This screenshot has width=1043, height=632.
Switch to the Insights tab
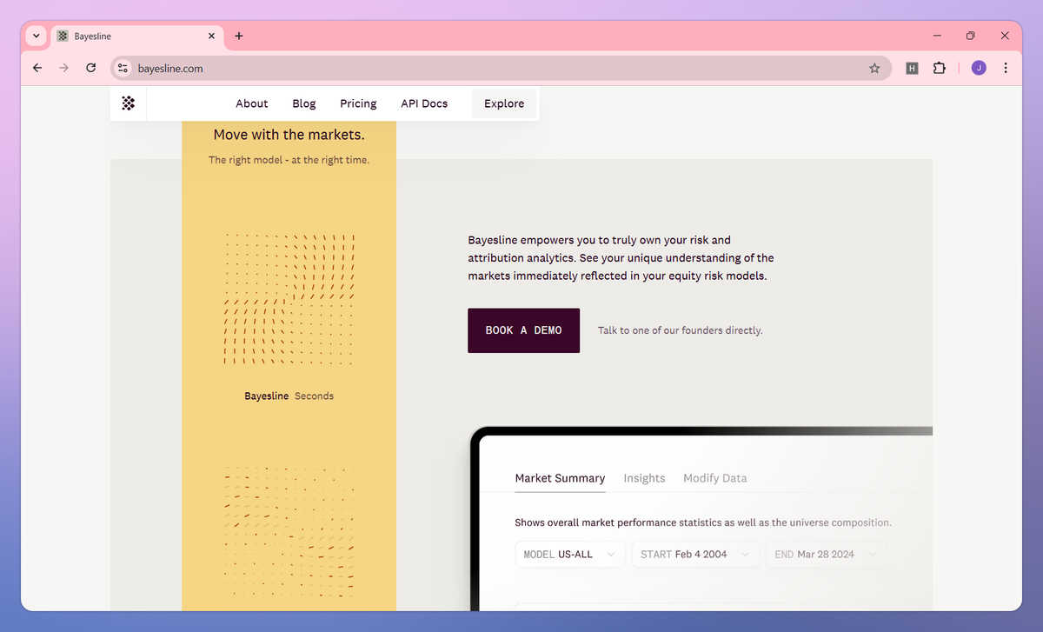click(x=644, y=478)
